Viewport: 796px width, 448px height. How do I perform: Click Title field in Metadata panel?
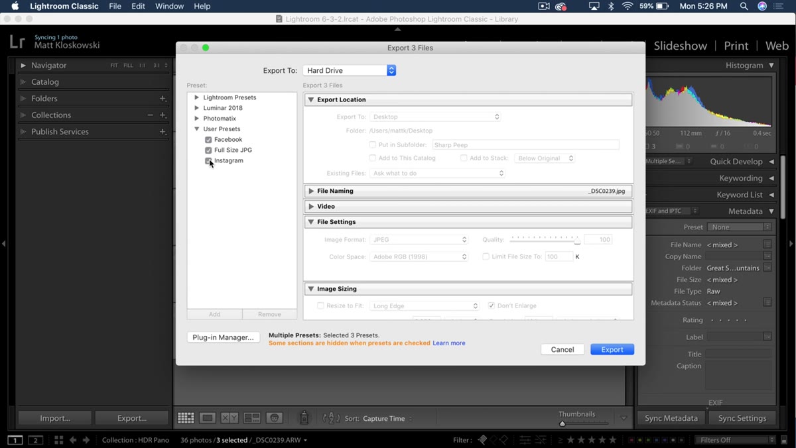coord(739,354)
